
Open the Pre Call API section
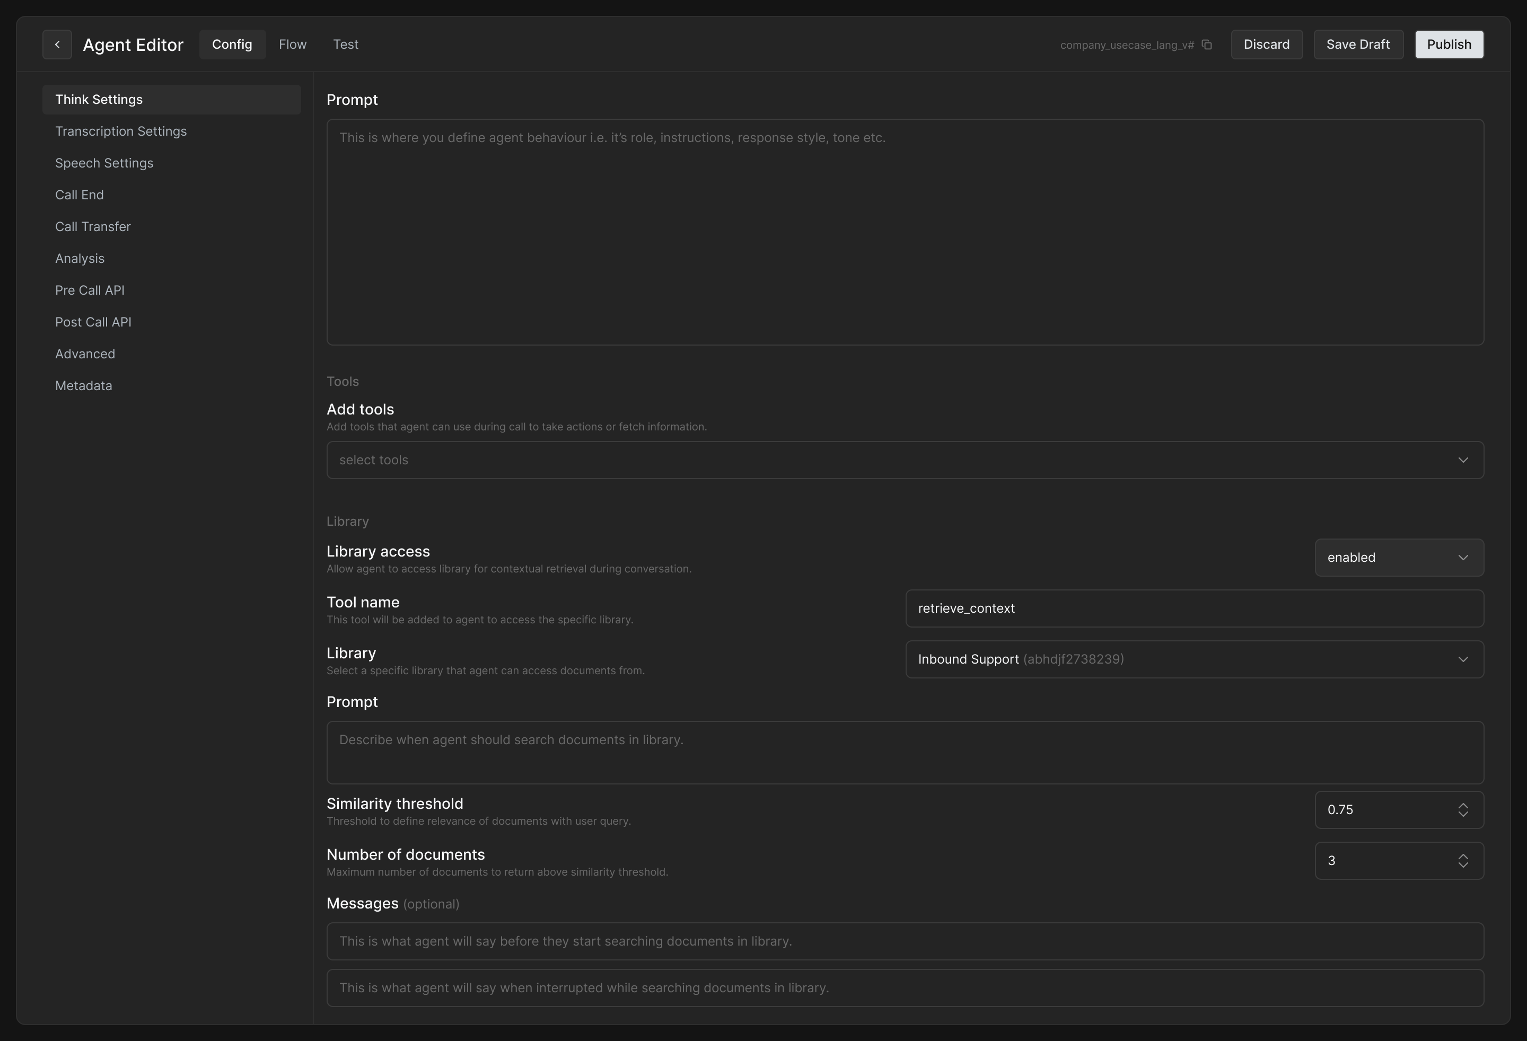(90, 290)
